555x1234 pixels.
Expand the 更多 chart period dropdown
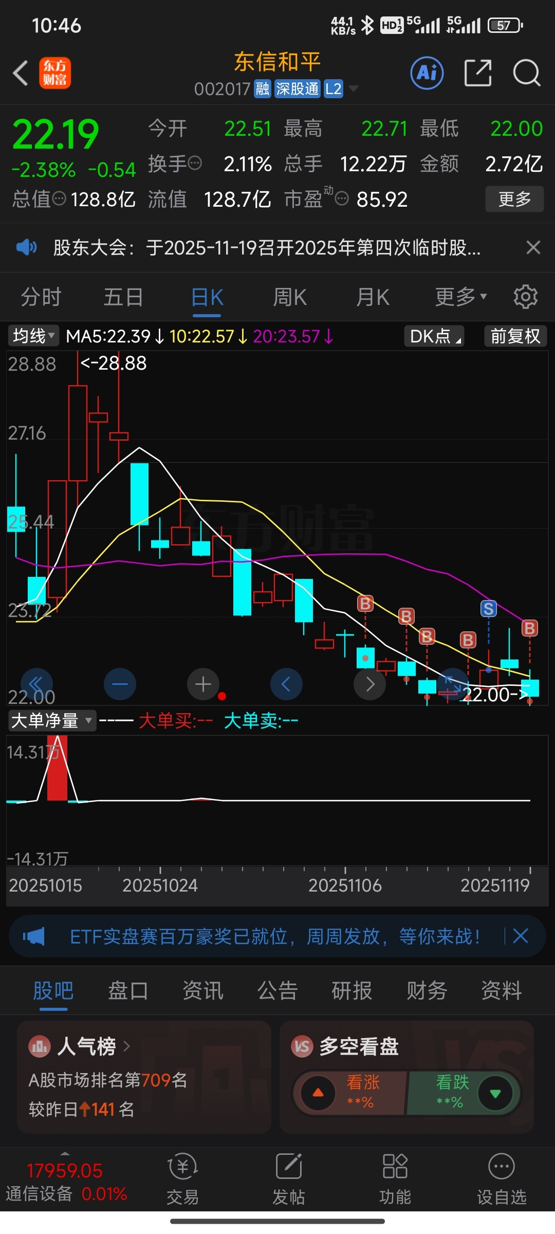coord(460,297)
